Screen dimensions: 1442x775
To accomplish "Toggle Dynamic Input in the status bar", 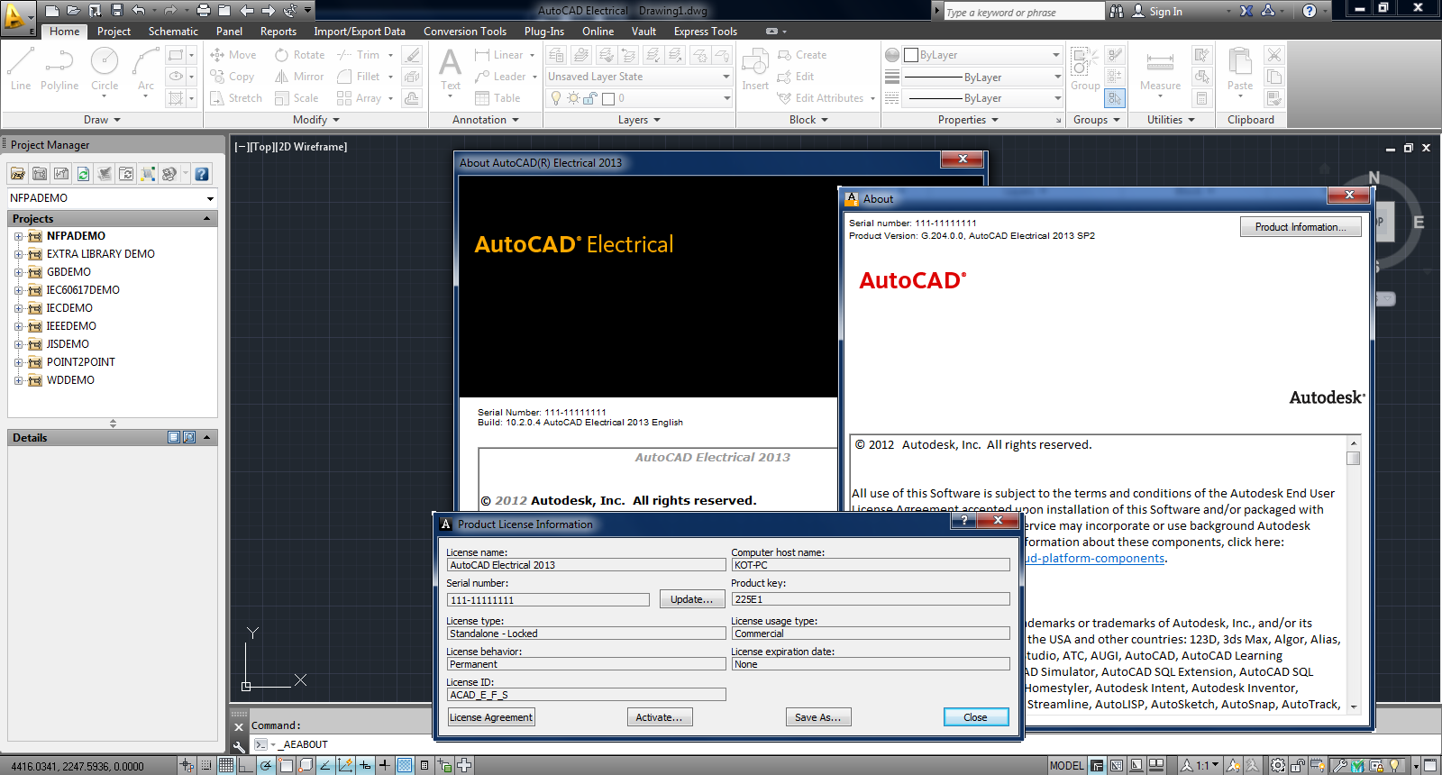I will point(365,766).
